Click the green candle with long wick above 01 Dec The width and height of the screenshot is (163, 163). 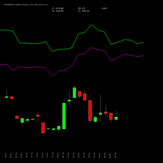coord(100,114)
